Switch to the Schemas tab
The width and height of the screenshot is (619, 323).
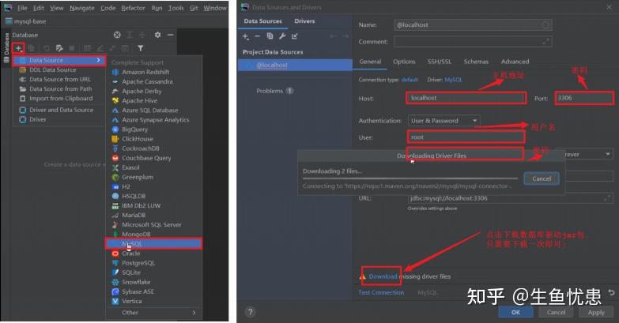pyautogui.click(x=476, y=62)
